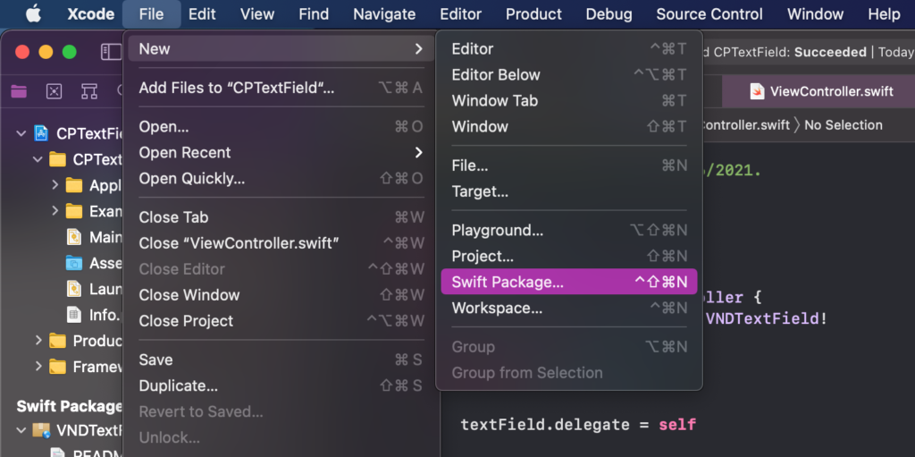The width and height of the screenshot is (915, 457).
Task: Choose Open… in File menu
Action: click(281, 127)
